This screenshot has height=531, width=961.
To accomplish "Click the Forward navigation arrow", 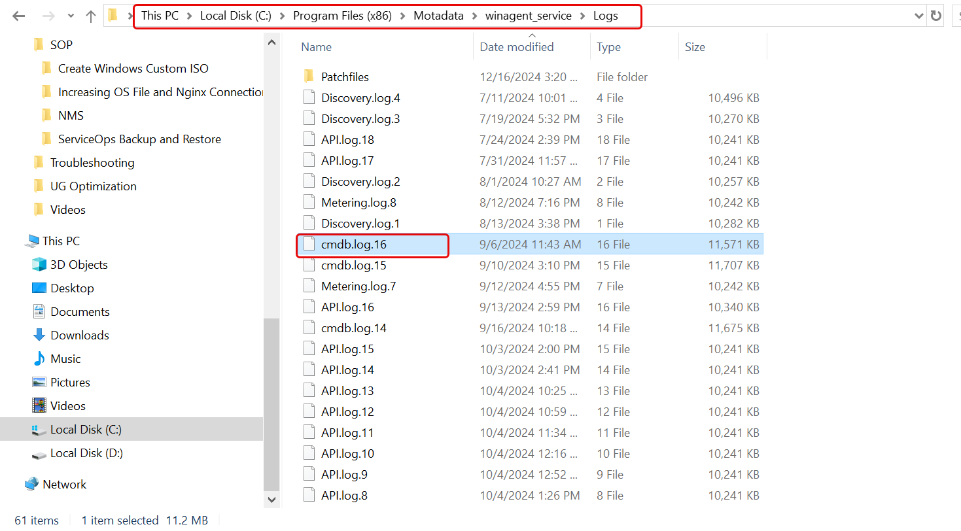I will point(48,16).
